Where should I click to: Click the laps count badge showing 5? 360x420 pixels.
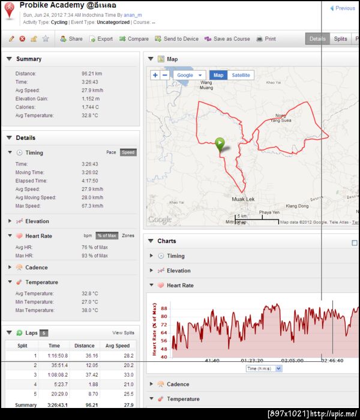44,333
